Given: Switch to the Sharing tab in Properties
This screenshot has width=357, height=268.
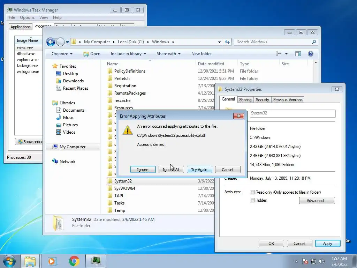Looking at the screenshot, I should (x=245, y=100).
